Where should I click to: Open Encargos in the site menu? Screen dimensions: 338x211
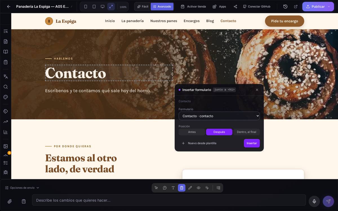click(x=192, y=21)
